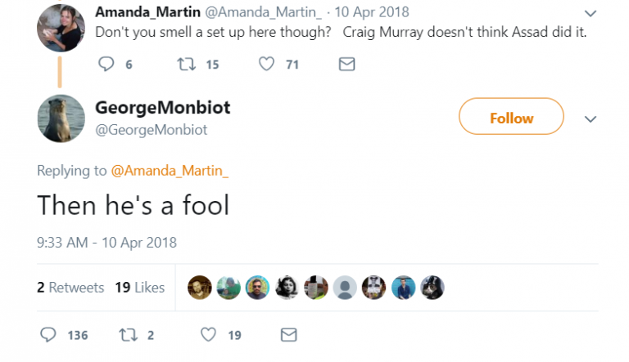Reply to GeorgeMonbiot's tweet

pyautogui.click(x=49, y=334)
